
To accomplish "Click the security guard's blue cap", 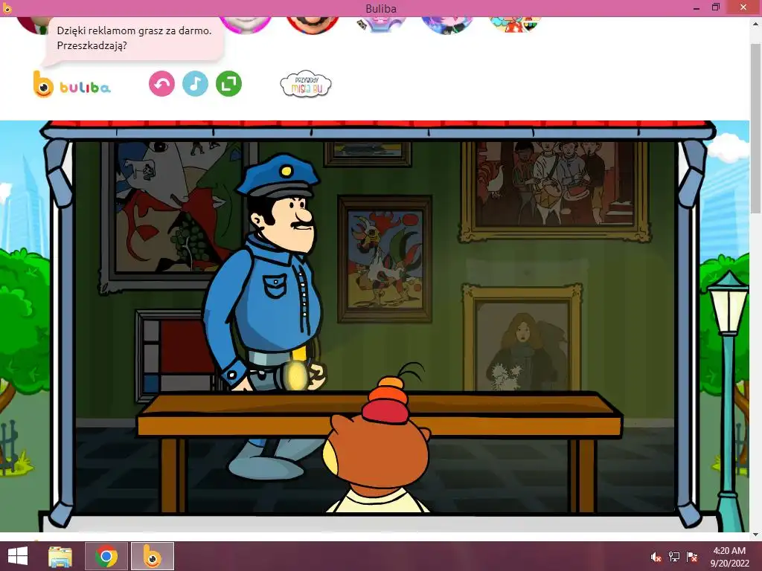I will point(277,175).
